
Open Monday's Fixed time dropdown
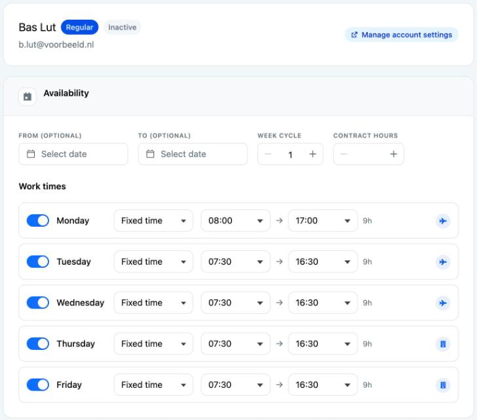[x=153, y=221]
